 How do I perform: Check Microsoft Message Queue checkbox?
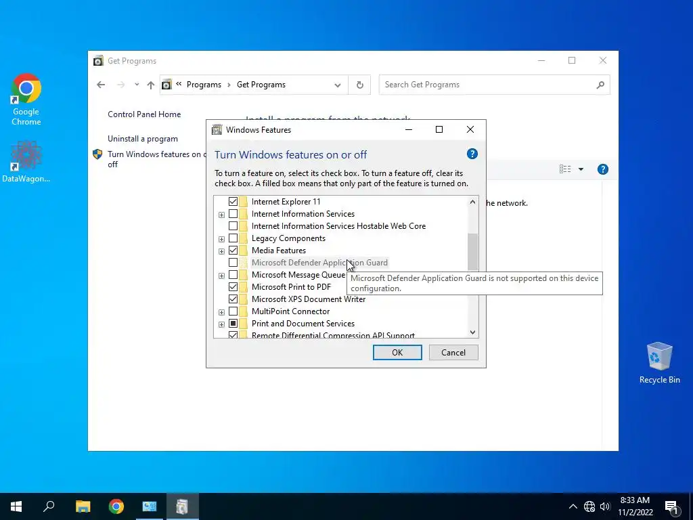coord(233,275)
